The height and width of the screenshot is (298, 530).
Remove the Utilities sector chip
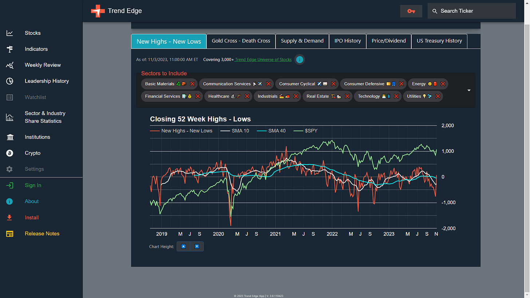[x=438, y=96]
